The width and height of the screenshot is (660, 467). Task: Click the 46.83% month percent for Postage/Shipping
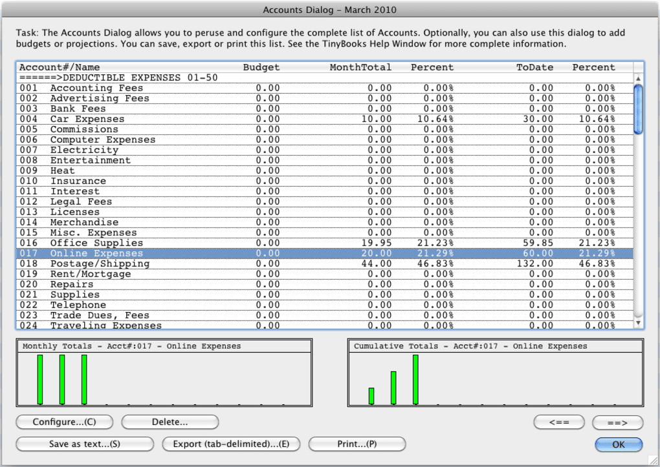pyautogui.click(x=435, y=264)
